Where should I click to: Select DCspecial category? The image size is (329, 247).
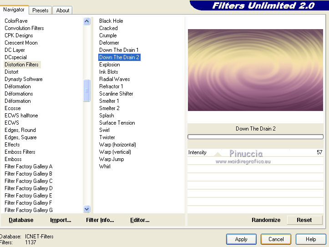(16, 57)
